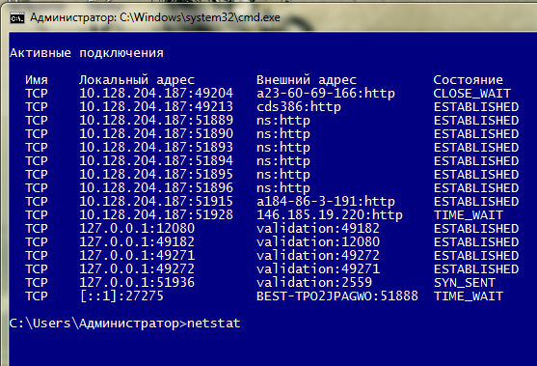
Task: Click the Активные подключения heading
Action: (x=87, y=53)
